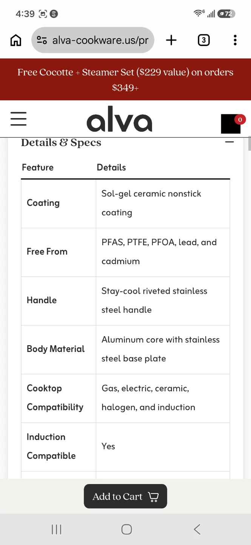Open the site info icon in address bar
The image size is (251, 545).
(42, 40)
